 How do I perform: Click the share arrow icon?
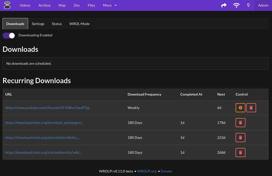pos(224,5)
